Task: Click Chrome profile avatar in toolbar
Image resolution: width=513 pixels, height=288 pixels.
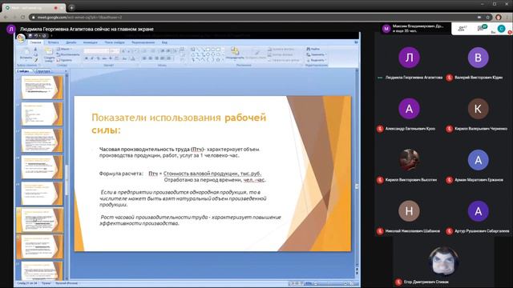Action: coord(499,18)
